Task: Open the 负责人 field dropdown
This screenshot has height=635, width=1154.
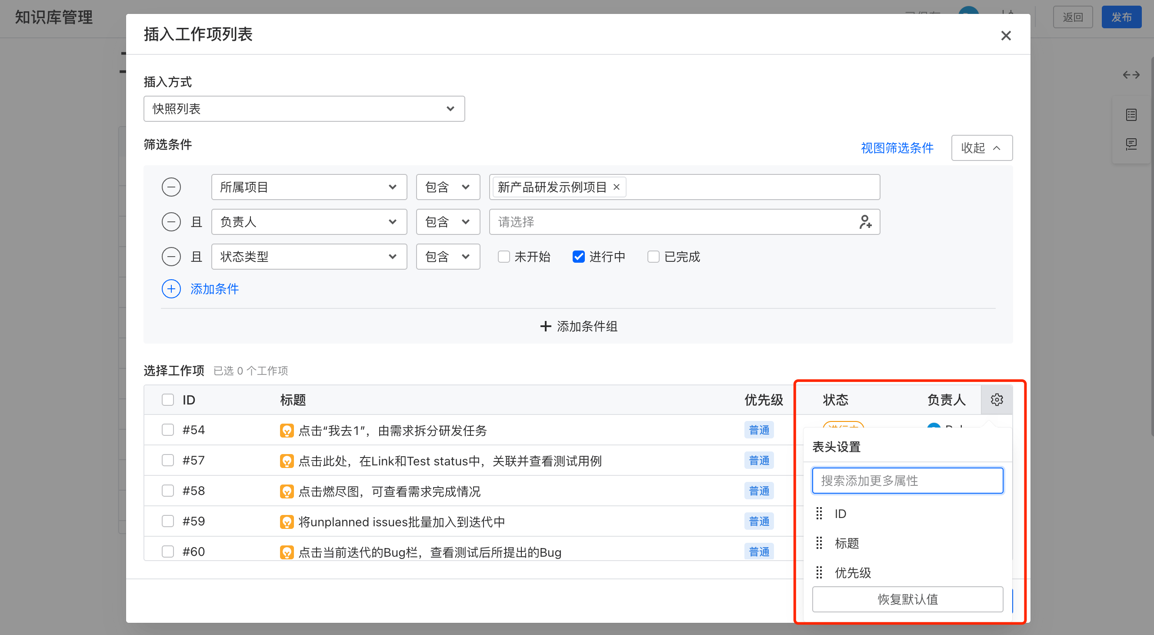Action: [309, 222]
